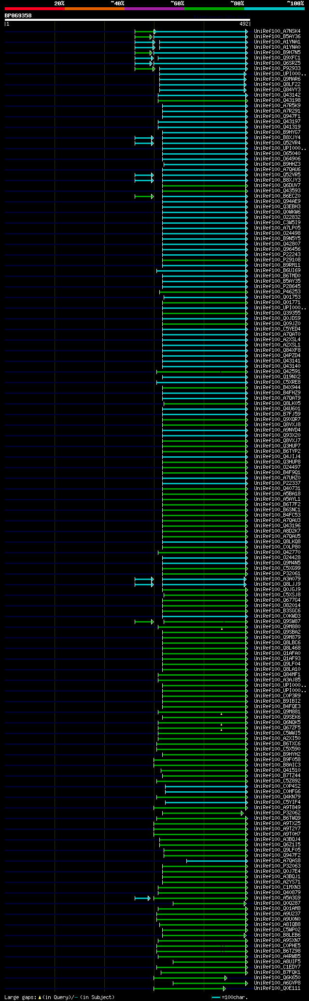Select label UniRef100_A7R291
The width and height of the screenshot is (309, 1001).
277,111
